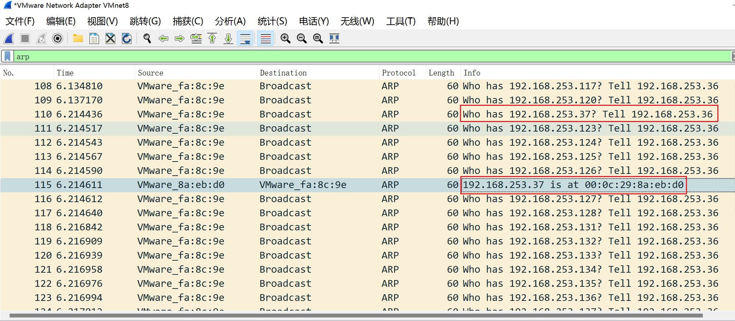This screenshot has height=321, width=735.
Task: Toggle packet list colorization
Action: tap(266, 38)
